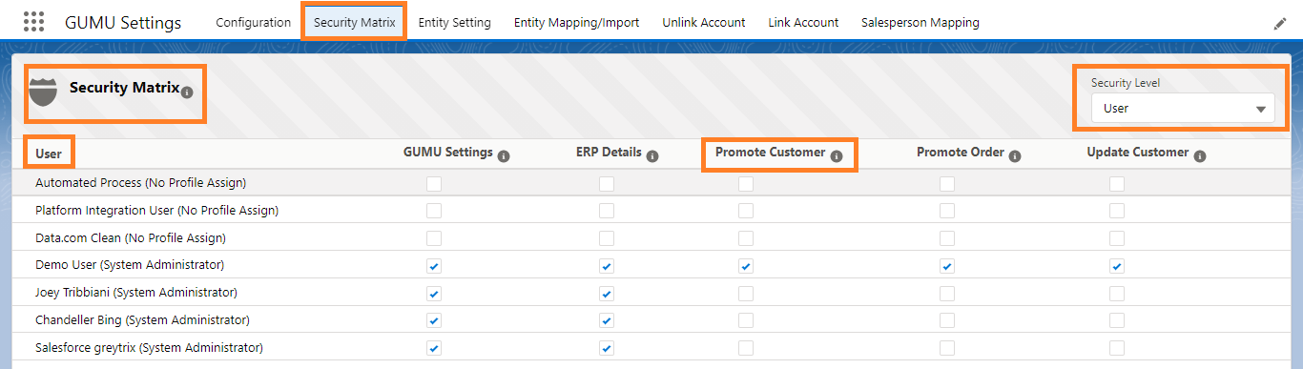
Task: Check Update Customer for Data.com Clean
Action: 1117,238
